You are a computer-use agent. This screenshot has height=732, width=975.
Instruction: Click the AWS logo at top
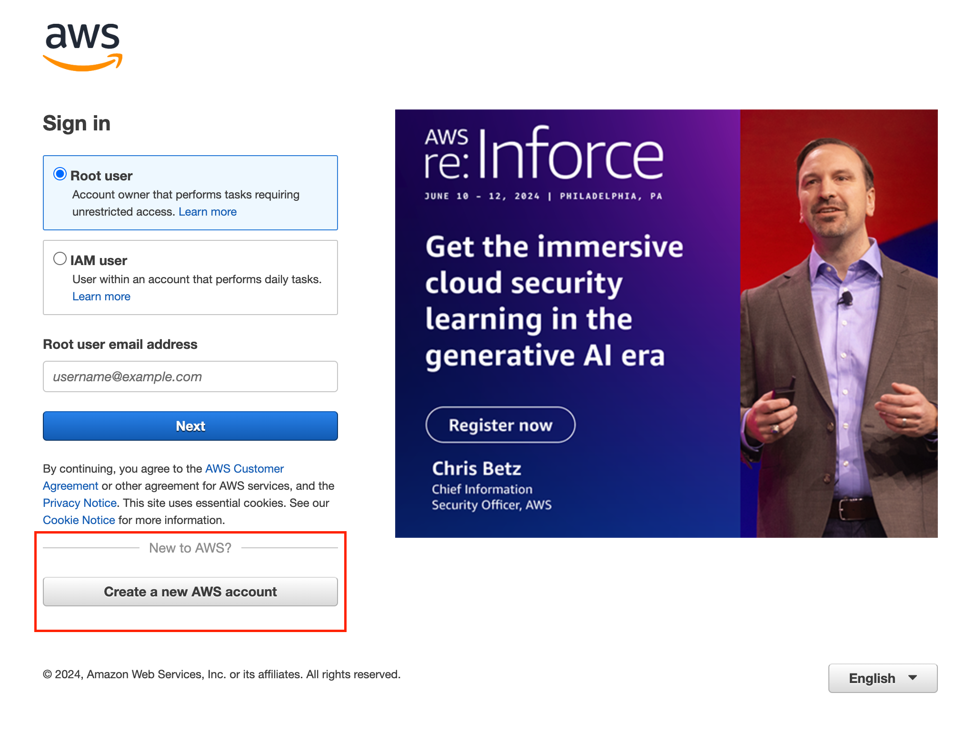click(x=82, y=47)
